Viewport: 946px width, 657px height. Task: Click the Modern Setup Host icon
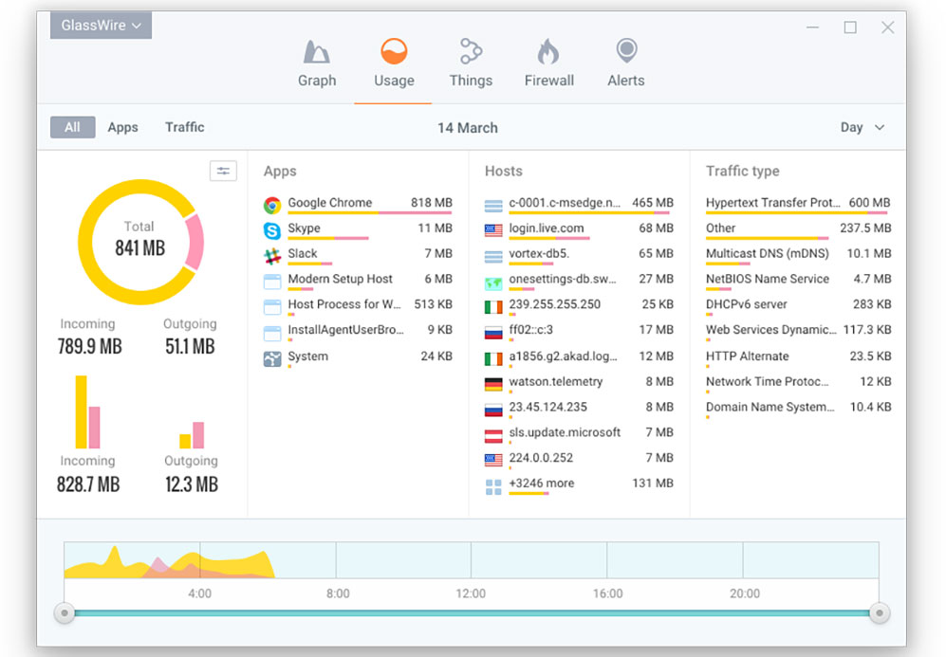pos(272,282)
